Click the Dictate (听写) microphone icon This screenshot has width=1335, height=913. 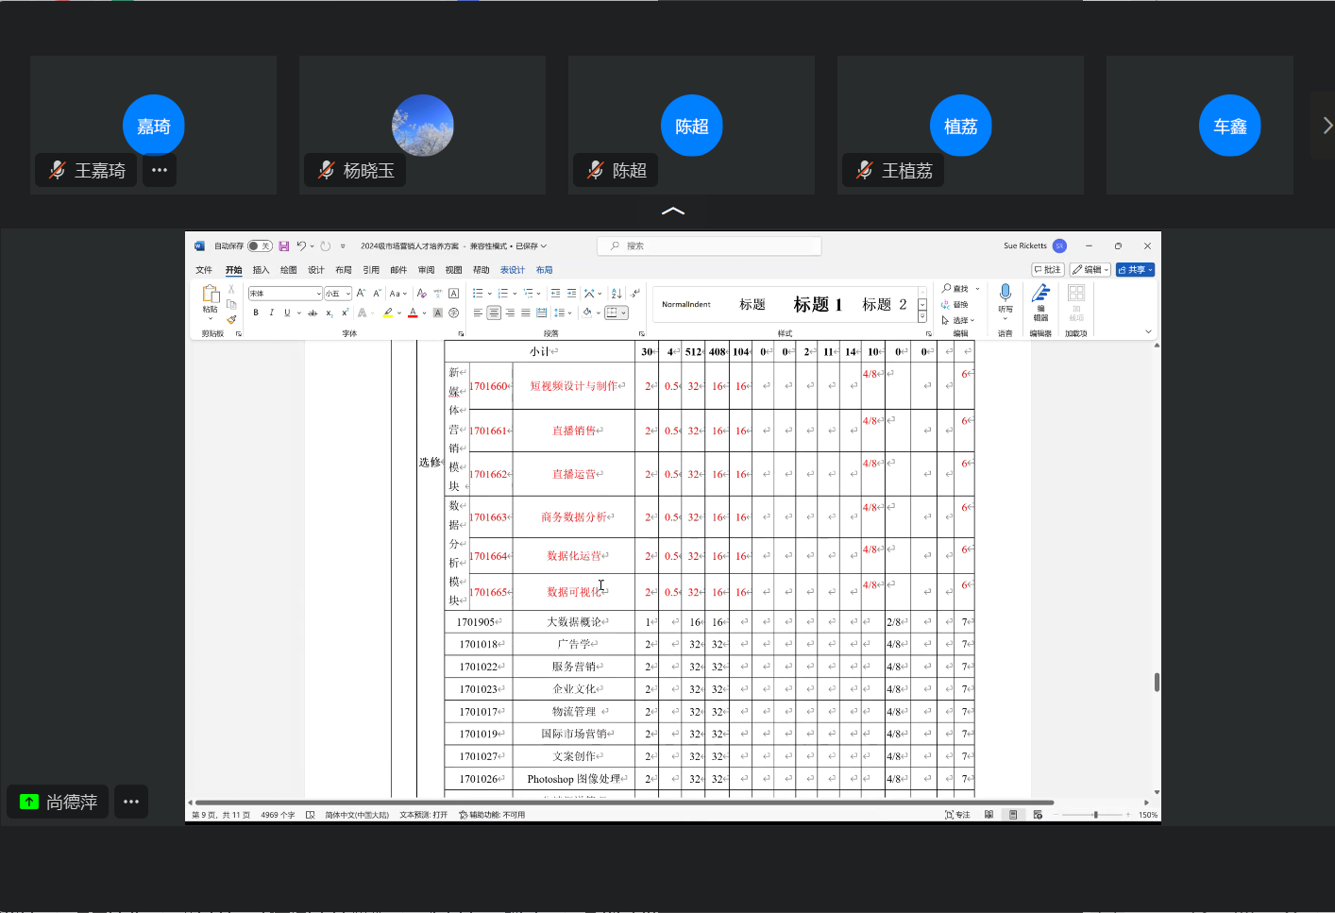pos(1005,294)
